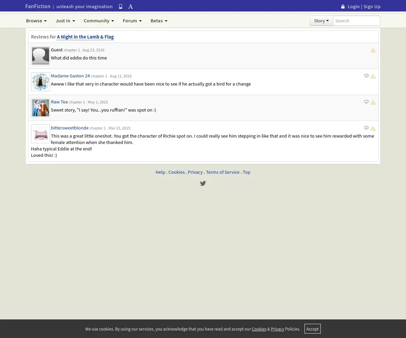406x338 pixels.
Task: Open Cookies policy link in cookie banner
Action: click(x=259, y=329)
